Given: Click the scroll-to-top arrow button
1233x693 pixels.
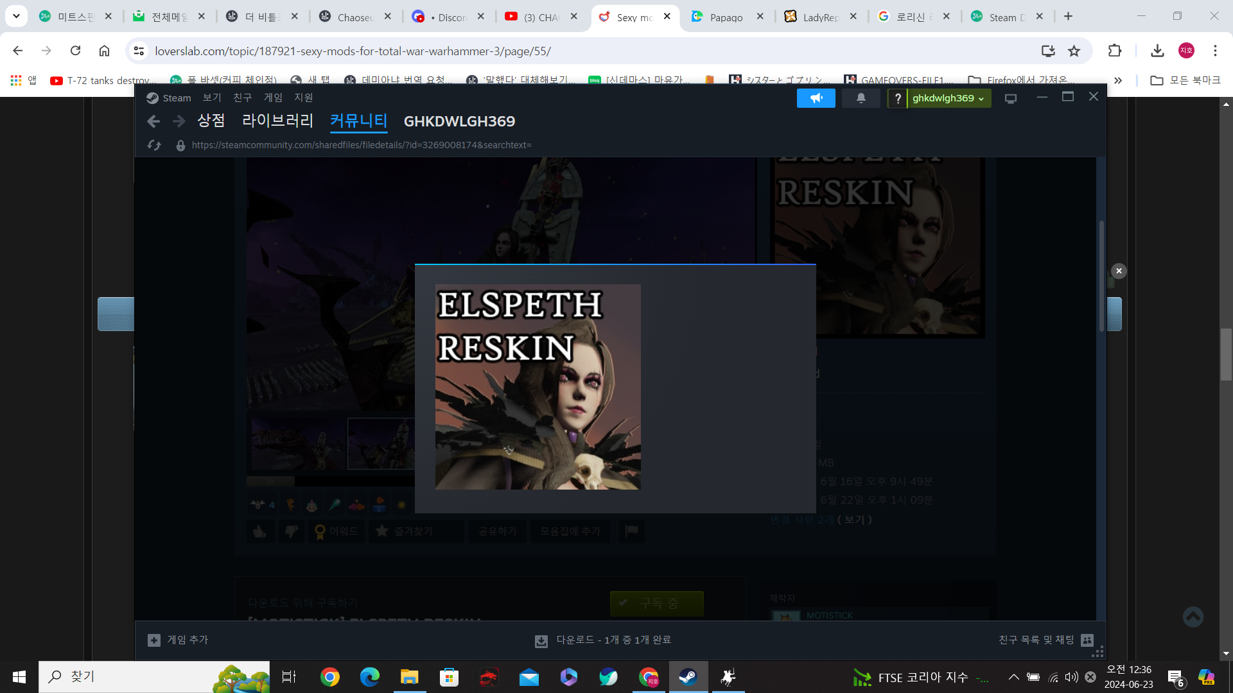Looking at the screenshot, I should click(1193, 617).
